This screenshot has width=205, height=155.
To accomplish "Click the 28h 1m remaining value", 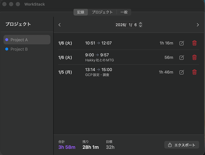I will pyautogui.click(x=90, y=147).
